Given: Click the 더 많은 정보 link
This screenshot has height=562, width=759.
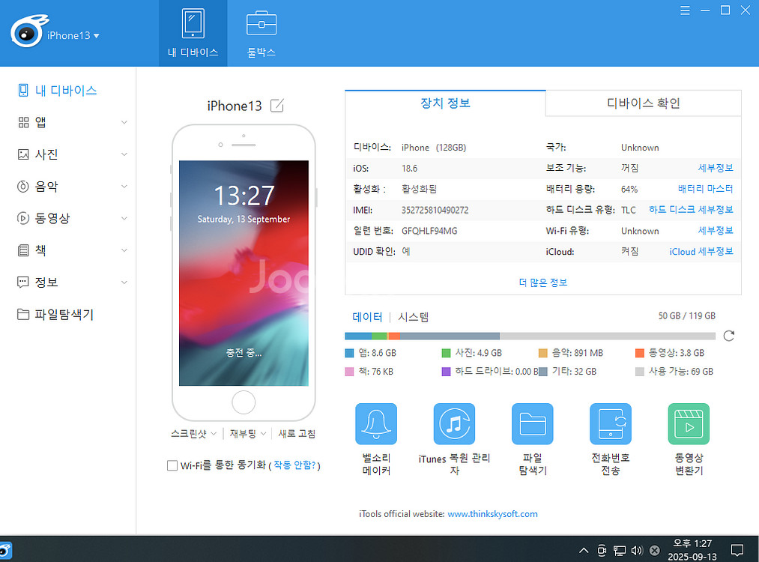Looking at the screenshot, I should pyautogui.click(x=542, y=282).
